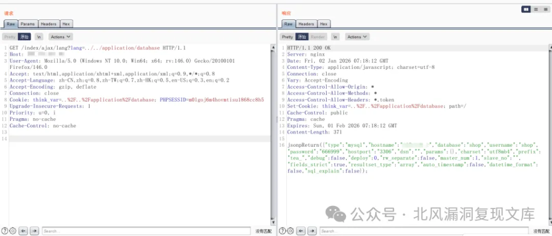Toggle \n display in request editor
The image size is (552, 236).
[x=39, y=37]
